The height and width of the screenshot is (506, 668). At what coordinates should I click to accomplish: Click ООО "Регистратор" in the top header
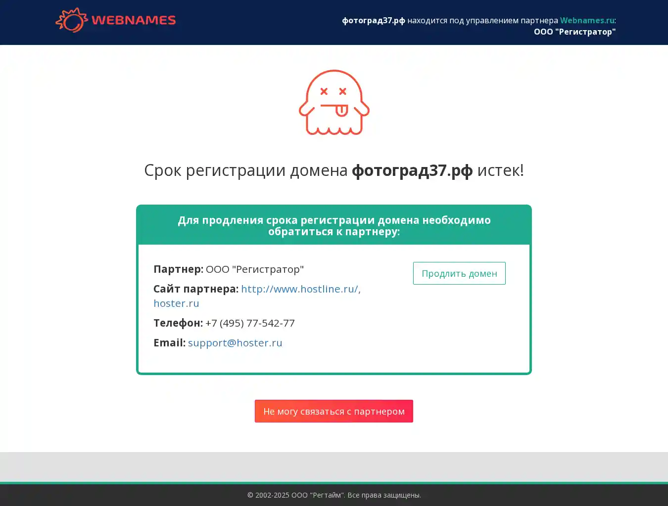[574, 32]
